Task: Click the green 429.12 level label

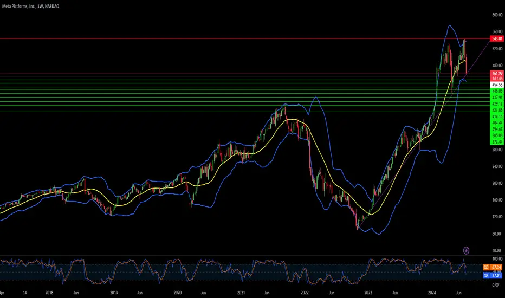Action: [x=497, y=103]
